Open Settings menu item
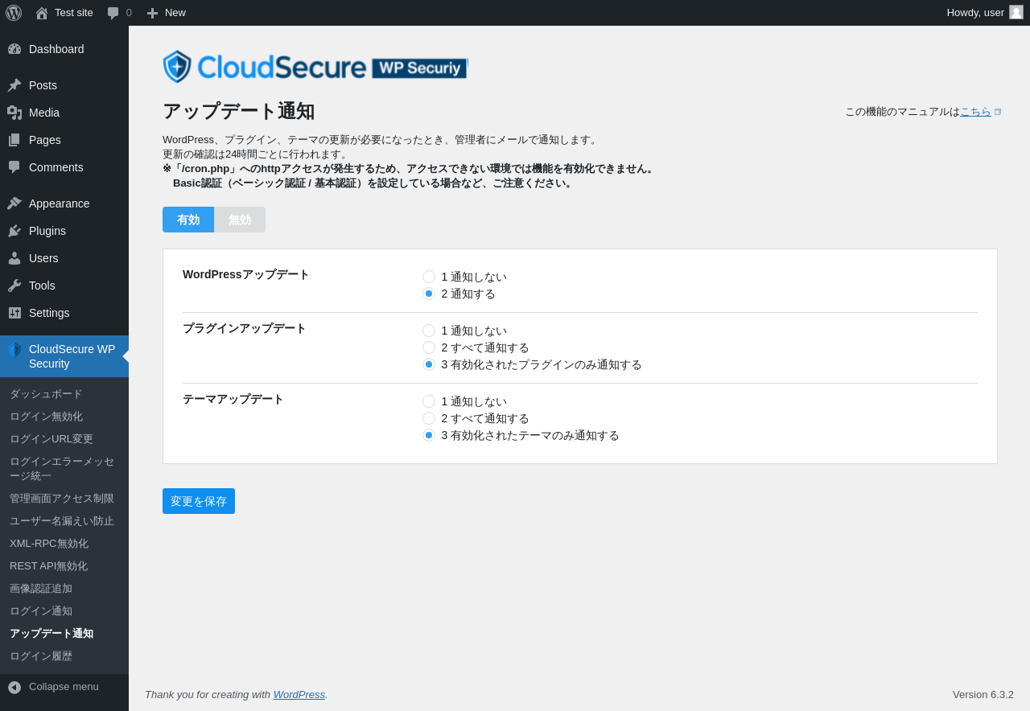The height and width of the screenshot is (711, 1030). [x=64, y=313]
